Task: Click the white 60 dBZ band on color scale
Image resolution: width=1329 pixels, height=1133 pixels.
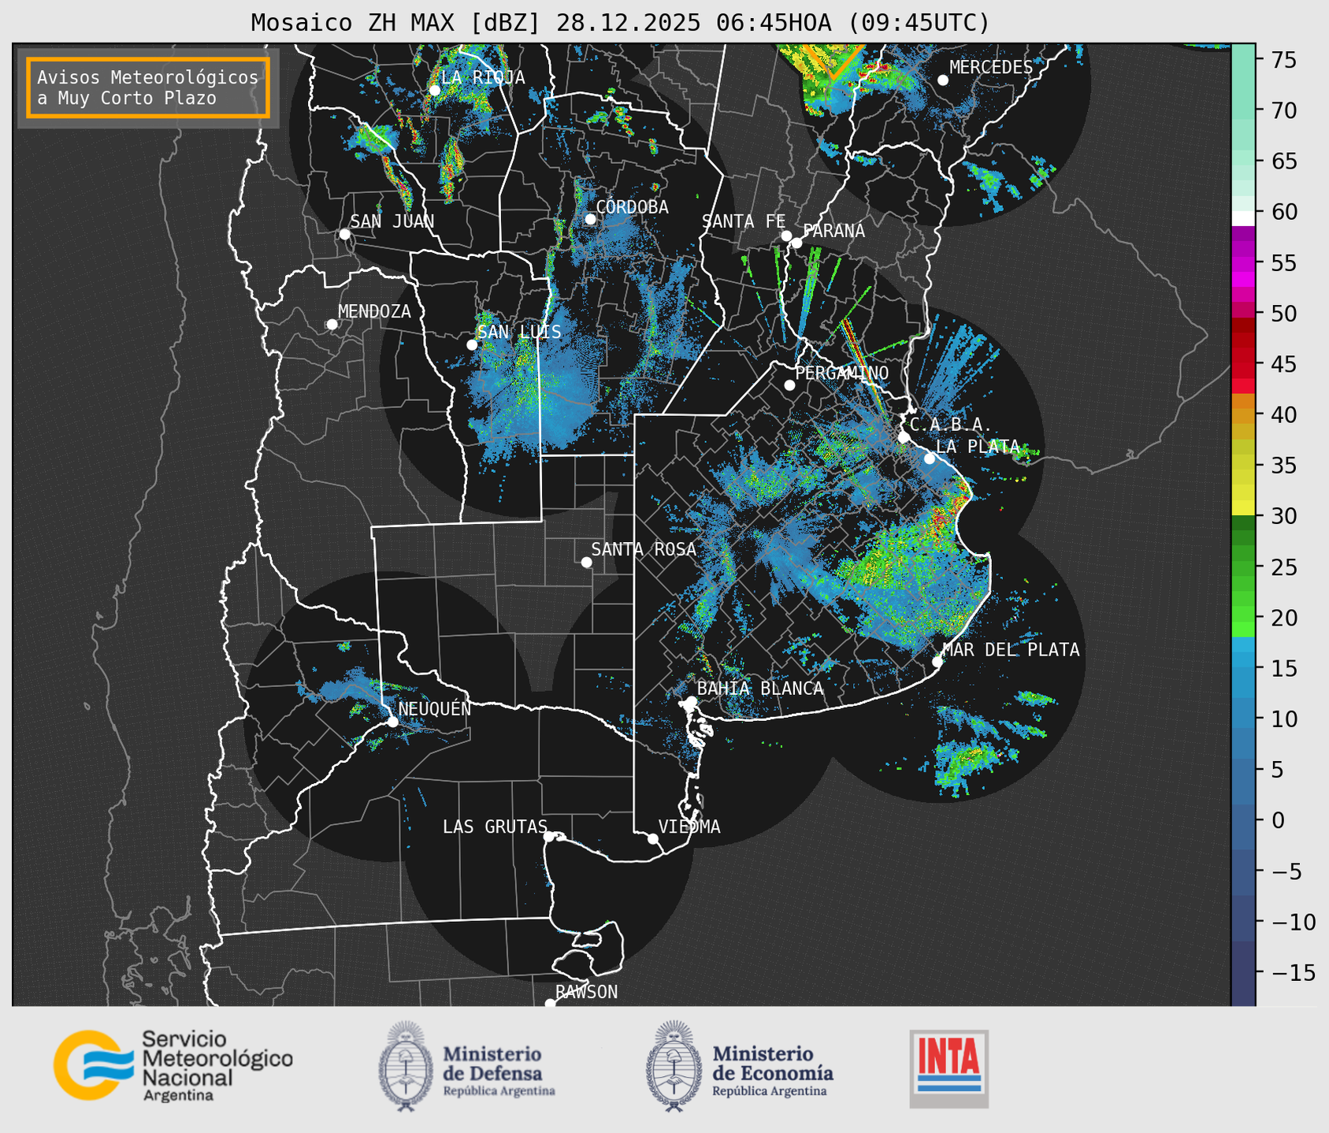Action: 1242,217
